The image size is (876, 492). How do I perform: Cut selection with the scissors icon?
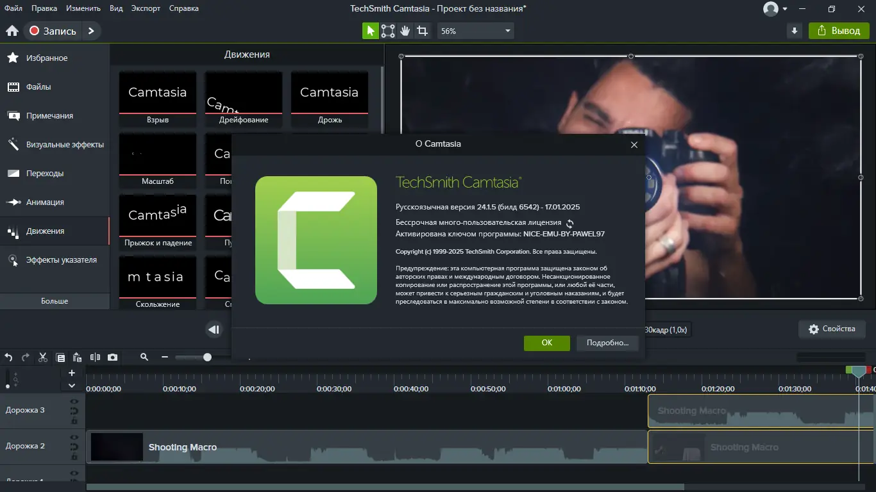tap(43, 357)
